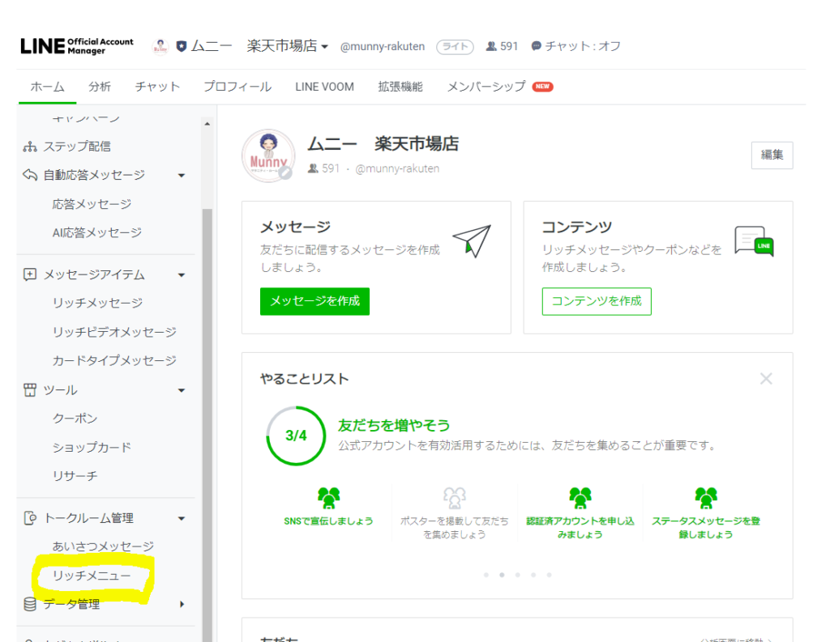Click the コンテンツを作成 button
This screenshot has width=830, height=642.
[597, 300]
